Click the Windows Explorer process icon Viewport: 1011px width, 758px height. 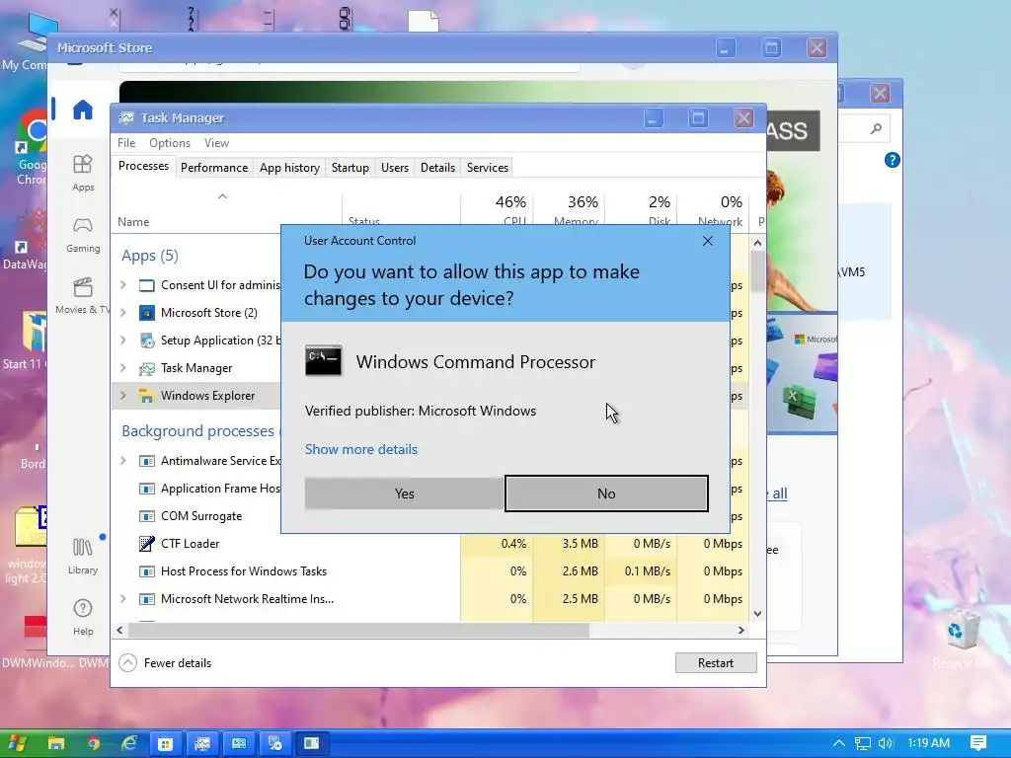147,396
